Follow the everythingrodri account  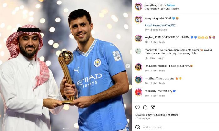click(x=171, y=5)
